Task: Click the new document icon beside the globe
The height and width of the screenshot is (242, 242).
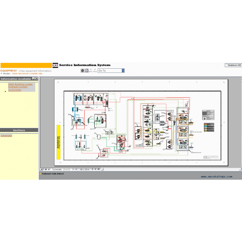Action: tap(87, 70)
